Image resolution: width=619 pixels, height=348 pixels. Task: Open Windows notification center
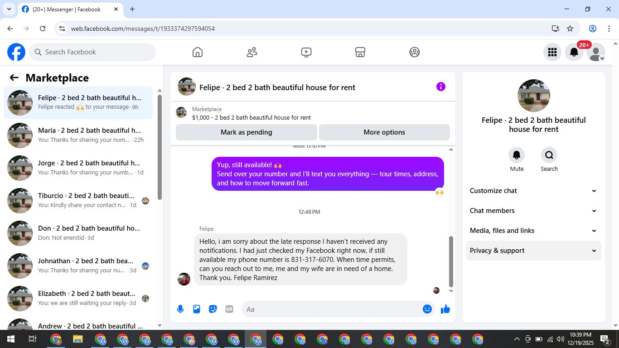(605, 339)
